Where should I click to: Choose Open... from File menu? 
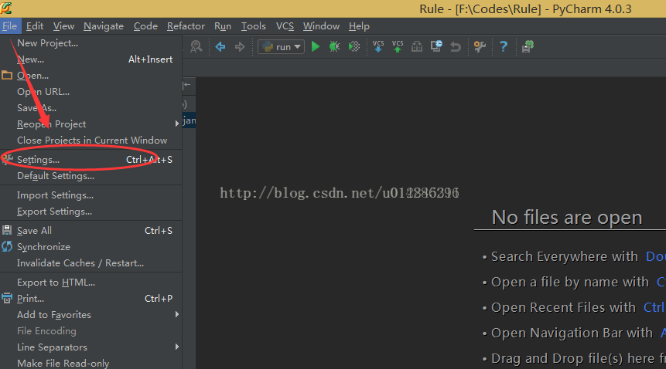pyautogui.click(x=91, y=76)
